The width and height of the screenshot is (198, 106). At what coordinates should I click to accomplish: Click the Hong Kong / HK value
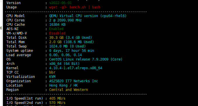pyautogui.click(x=63, y=85)
